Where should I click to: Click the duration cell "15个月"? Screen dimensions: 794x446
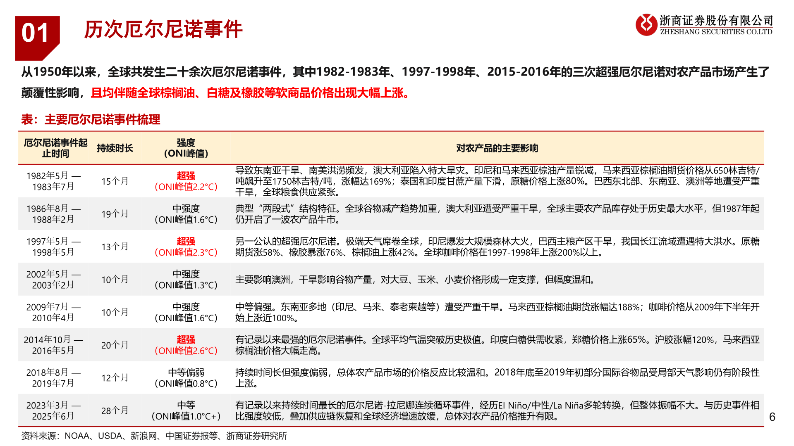(x=115, y=181)
